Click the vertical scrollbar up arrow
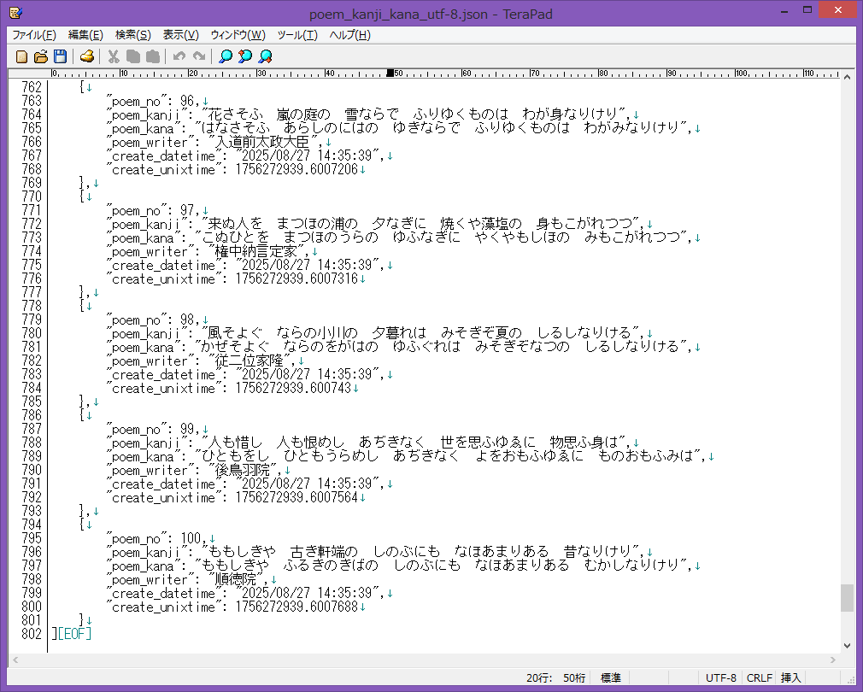Screen dimensions: 863x692 tap(847, 76)
